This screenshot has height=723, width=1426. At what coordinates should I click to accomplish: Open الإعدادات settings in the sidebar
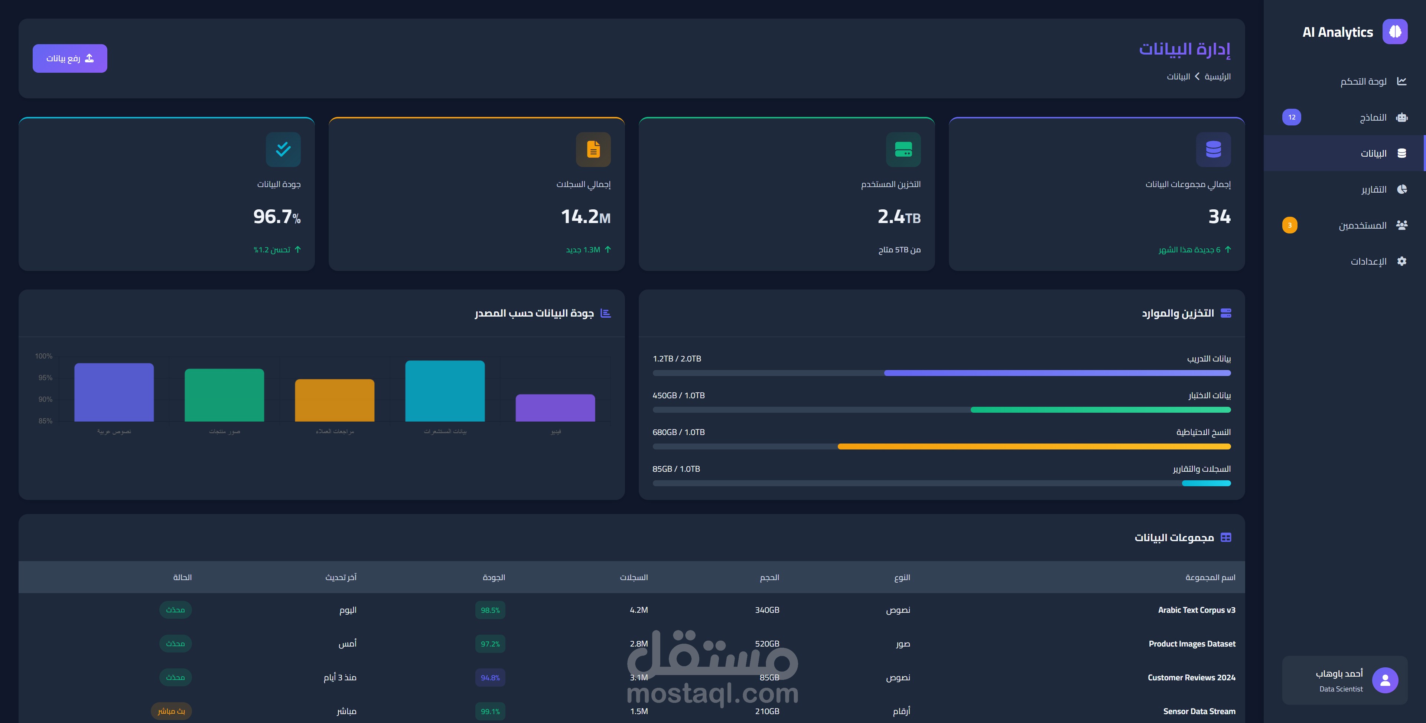pyautogui.click(x=1368, y=261)
